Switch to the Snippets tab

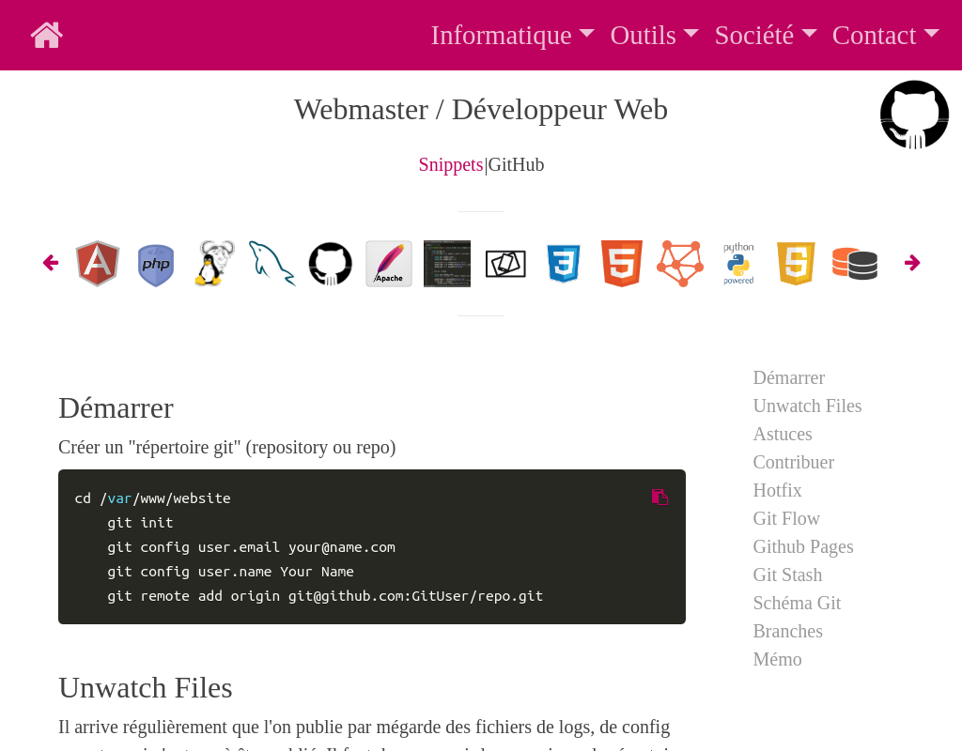pyautogui.click(x=451, y=164)
